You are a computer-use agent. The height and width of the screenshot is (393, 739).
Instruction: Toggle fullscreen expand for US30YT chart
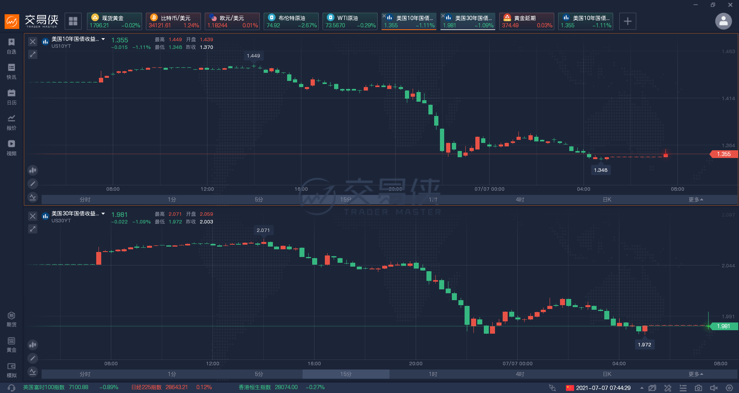point(33,229)
